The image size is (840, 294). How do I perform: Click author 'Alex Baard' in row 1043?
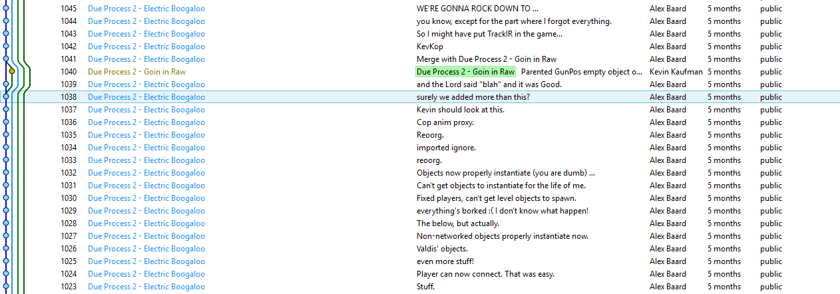click(x=668, y=34)
